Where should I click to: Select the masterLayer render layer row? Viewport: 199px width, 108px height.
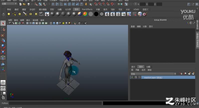click(x=163, y=77)
